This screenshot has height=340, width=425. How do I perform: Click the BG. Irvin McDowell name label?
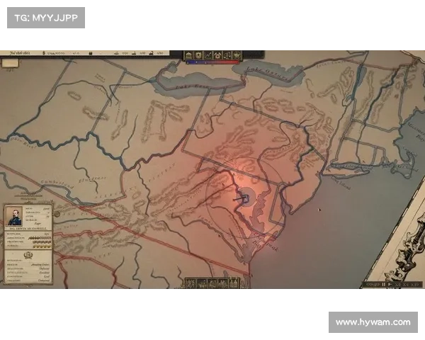click(28, 229)
